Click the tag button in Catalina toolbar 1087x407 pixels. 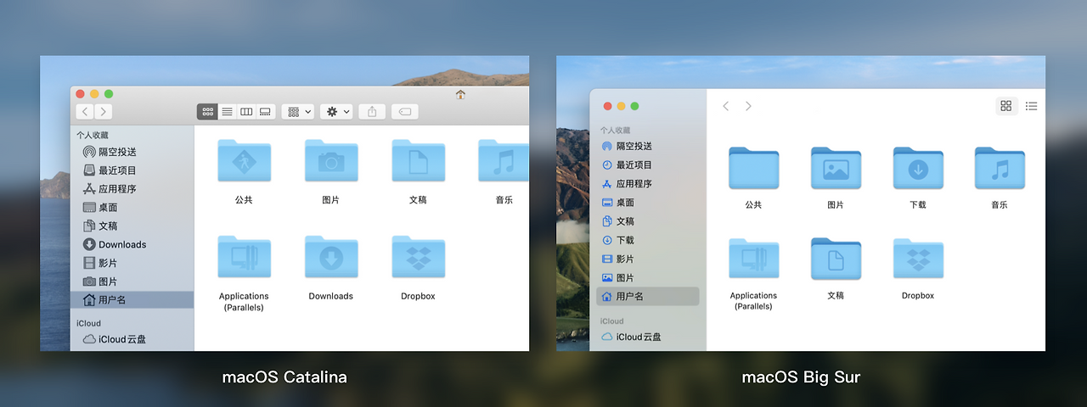click(x=404, y=112)
